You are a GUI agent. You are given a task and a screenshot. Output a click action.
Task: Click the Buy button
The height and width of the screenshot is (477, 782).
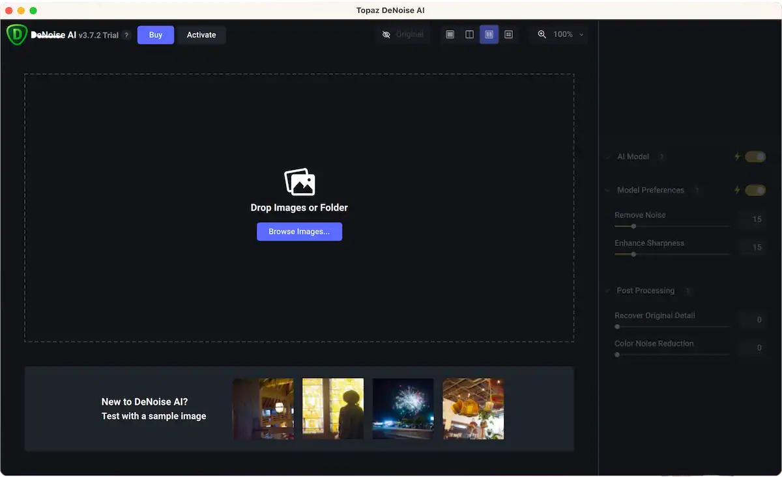(156, 35)
